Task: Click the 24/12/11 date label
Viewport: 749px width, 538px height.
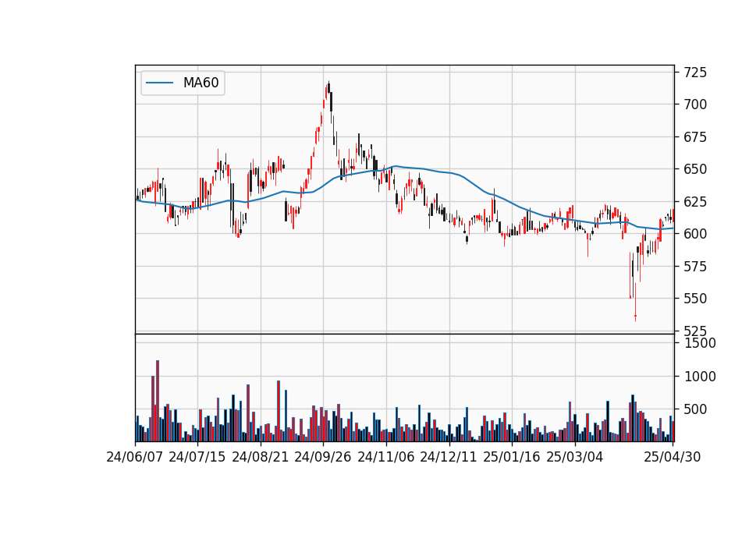Action: 448,457
